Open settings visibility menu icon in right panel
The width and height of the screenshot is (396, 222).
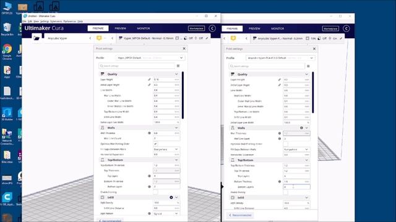click(x=308, y=66)
